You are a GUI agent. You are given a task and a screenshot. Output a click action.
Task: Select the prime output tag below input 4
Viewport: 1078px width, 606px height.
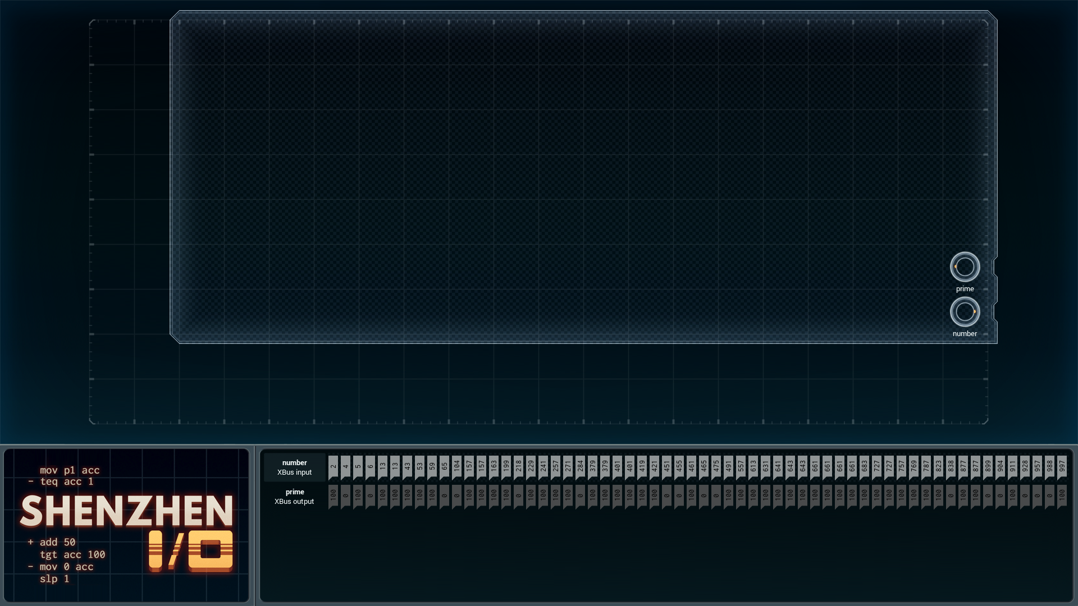(345, 497)
